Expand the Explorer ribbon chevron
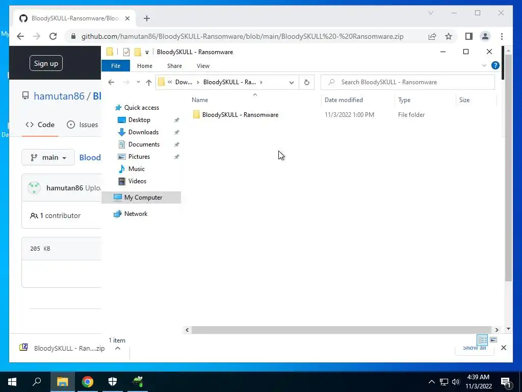Image resolution: width=522 pixels, height=392 pixels. [x=484, y=66]
